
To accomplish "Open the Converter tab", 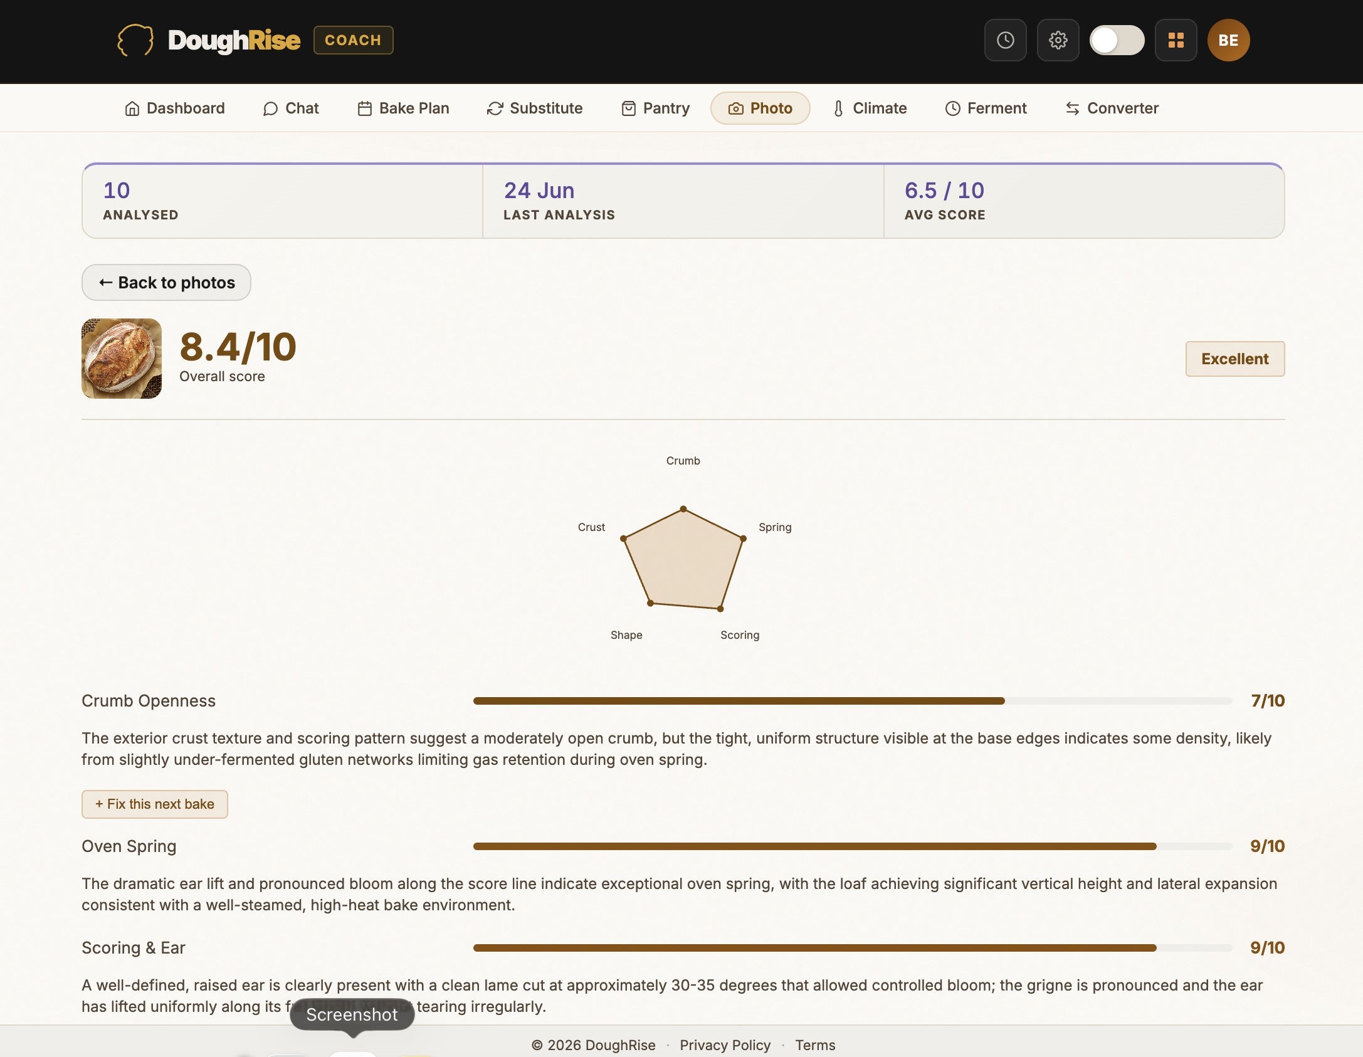I will 1112,108.
